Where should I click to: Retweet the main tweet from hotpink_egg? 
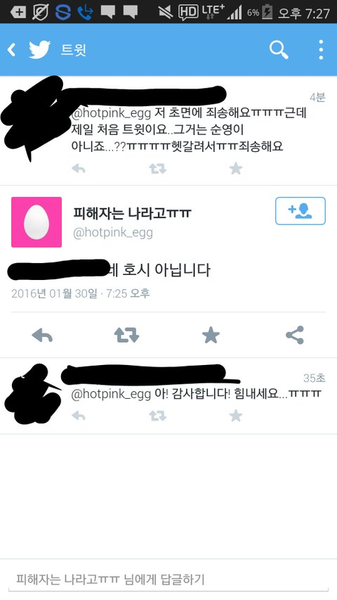pos(126,336)
